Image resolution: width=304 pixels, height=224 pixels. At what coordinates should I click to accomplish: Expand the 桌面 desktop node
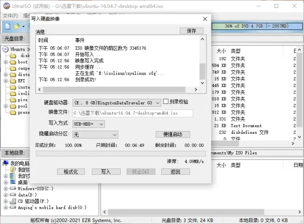(x=6, y=182)
